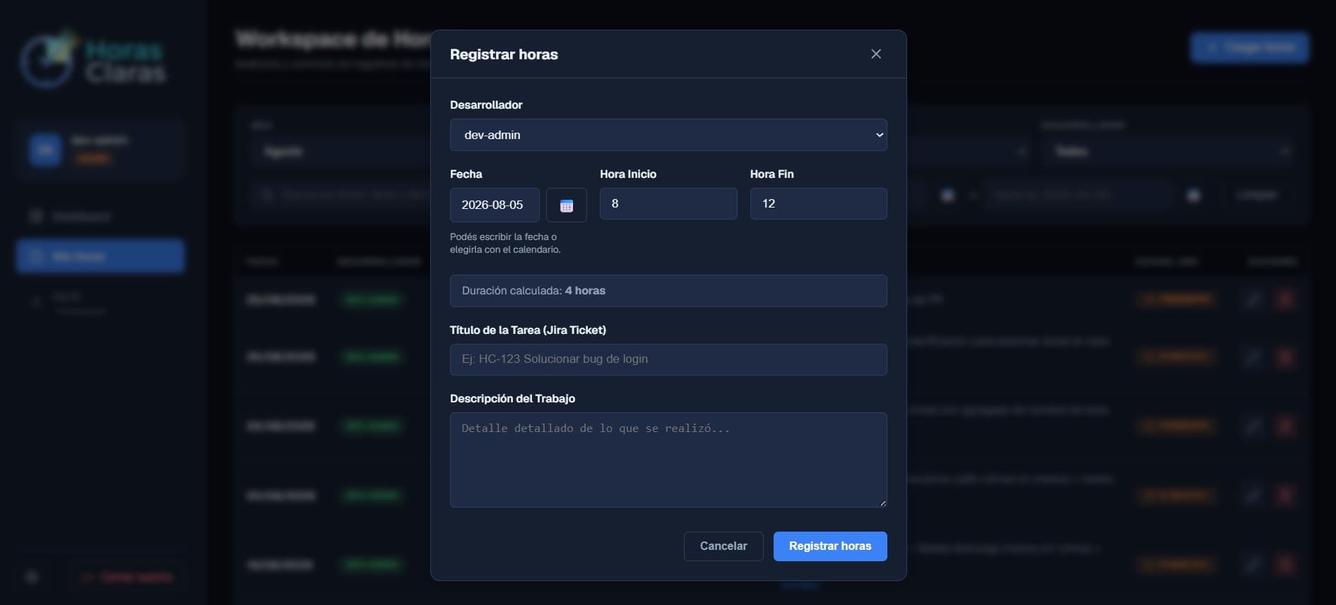This screenshot has height=605, width=1336.
Task: Click the Descripción del Trabajo textarea
Action: (x=668, y=460)
